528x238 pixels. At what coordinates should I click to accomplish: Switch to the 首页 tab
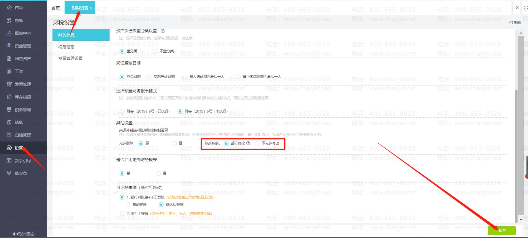tap(56, 8)
